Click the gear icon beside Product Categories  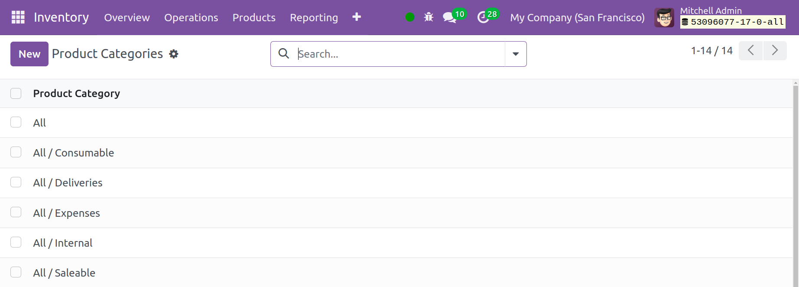[174, 54]
